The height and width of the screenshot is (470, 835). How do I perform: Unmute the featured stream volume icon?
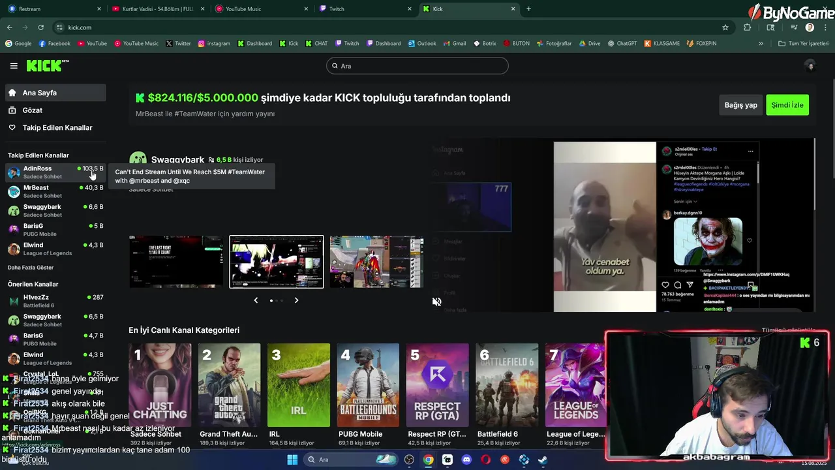tap(437, 302)
